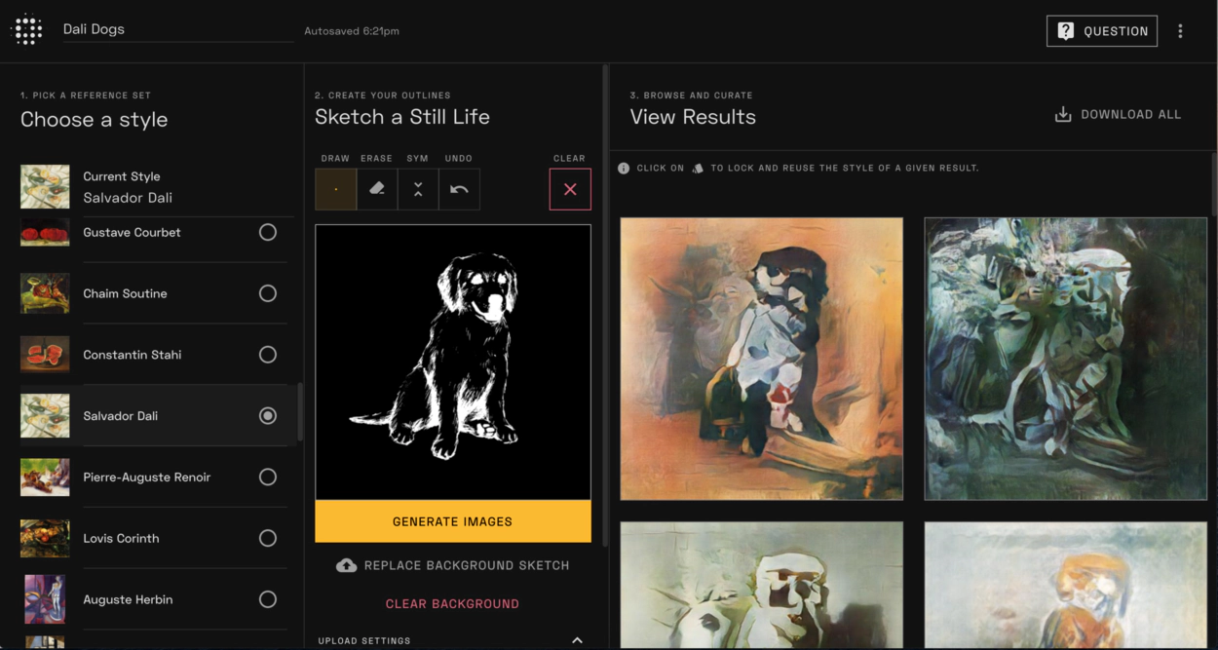The width and height of the screenshot is (1218, 650).
Task: Click the info icon above results
Action: [624, 169]
